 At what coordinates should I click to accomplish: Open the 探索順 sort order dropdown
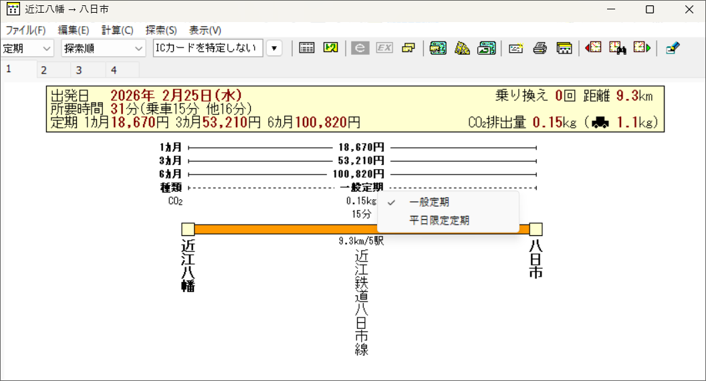point(104,48)
